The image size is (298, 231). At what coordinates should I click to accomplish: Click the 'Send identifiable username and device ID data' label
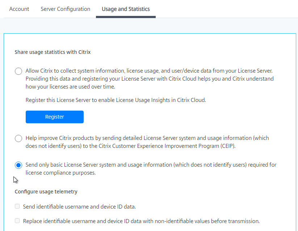tap(79, 206)
